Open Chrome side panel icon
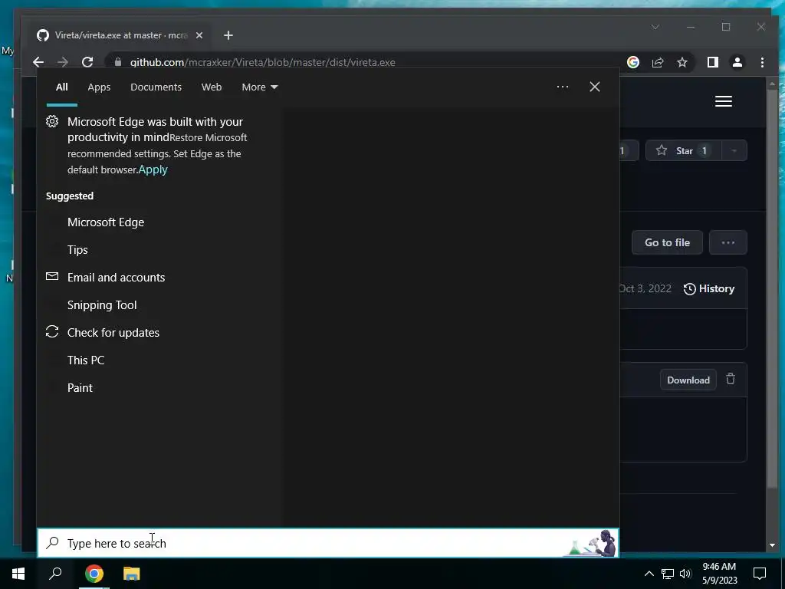This screenshot has height=589, width=785. click(712, 62)
